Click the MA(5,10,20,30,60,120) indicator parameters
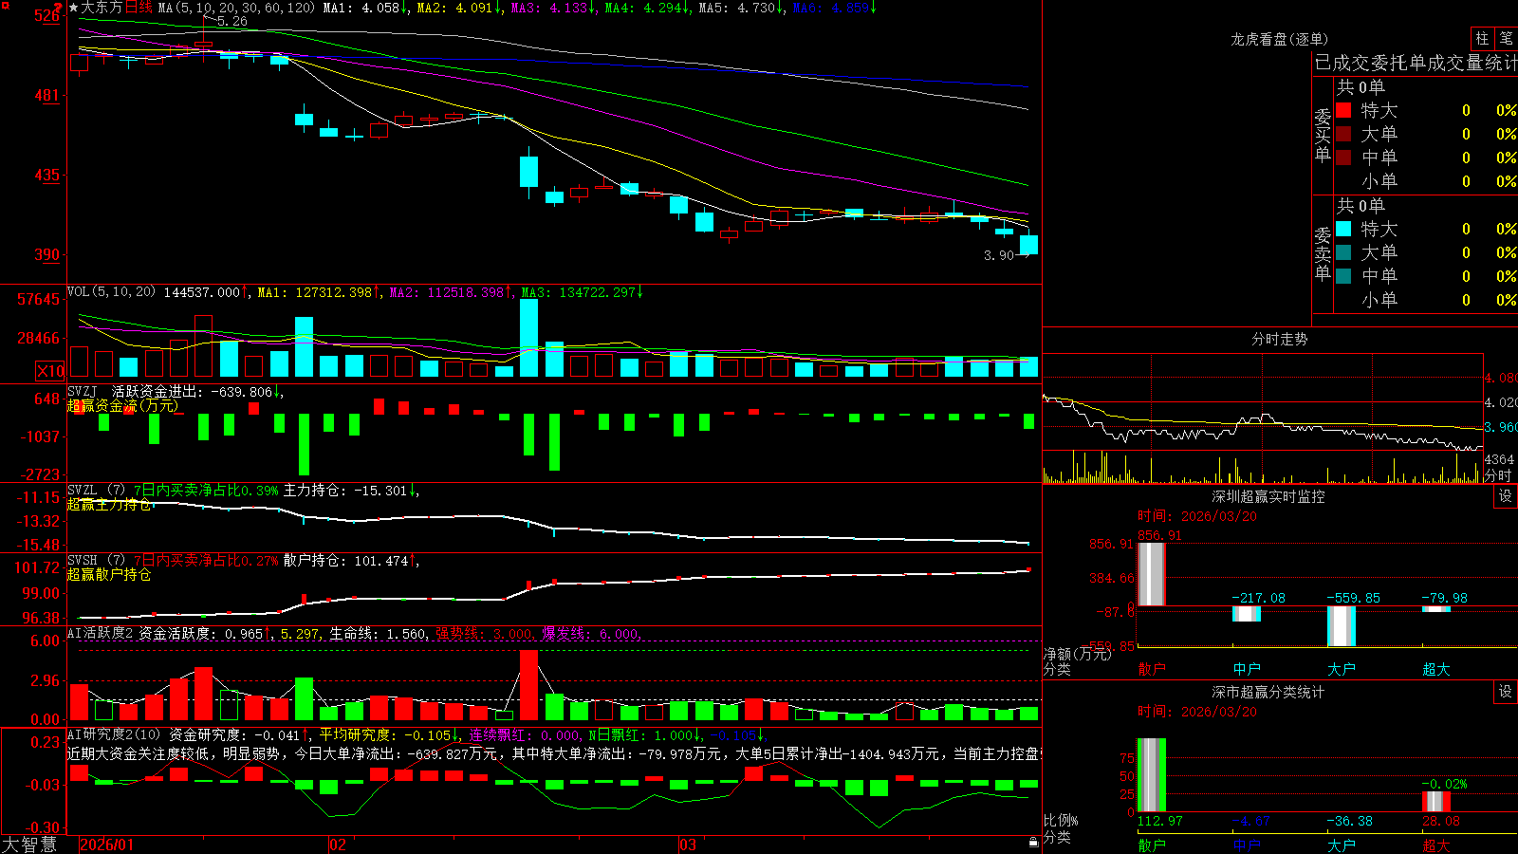Viewport: 1518px width, 854px height. click(x=237, y=8)
